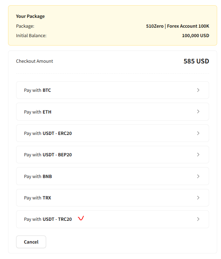Click the chevron arrow on the ETH row
The height and width of the screenshot is (259, 221).
[x=198, y=112]
